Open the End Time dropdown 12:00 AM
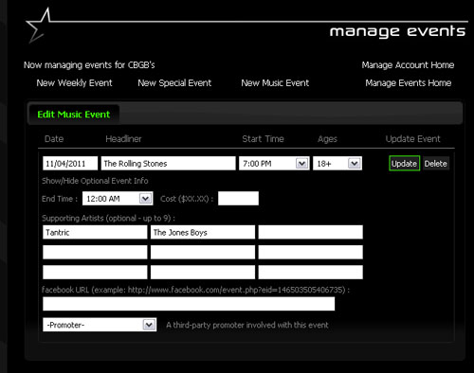The height and width of the screenshot is (373, 474). coord(118,199)
